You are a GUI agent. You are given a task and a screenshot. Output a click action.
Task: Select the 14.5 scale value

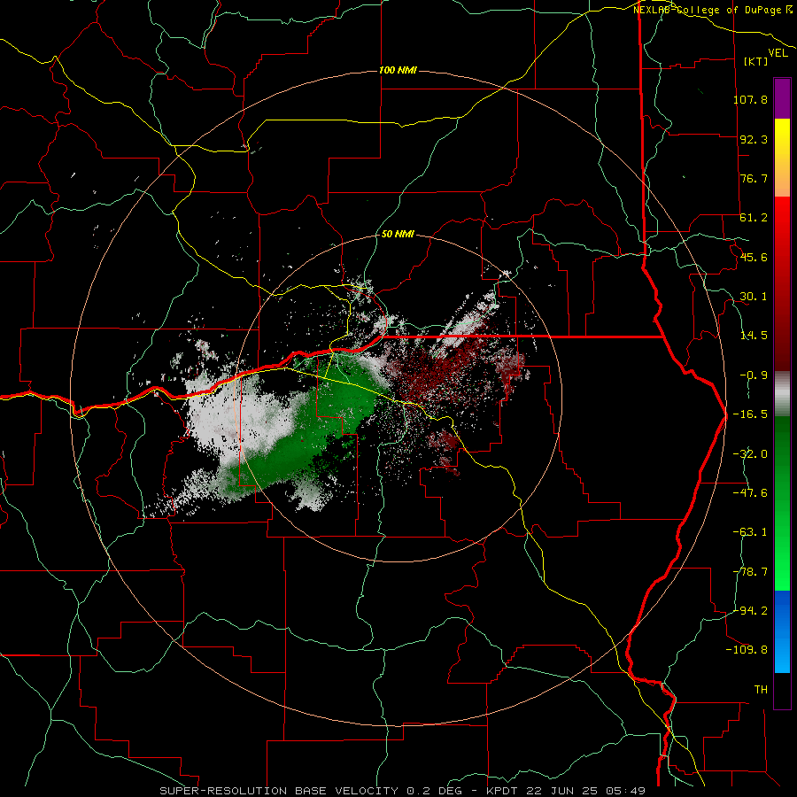(754, 336)
